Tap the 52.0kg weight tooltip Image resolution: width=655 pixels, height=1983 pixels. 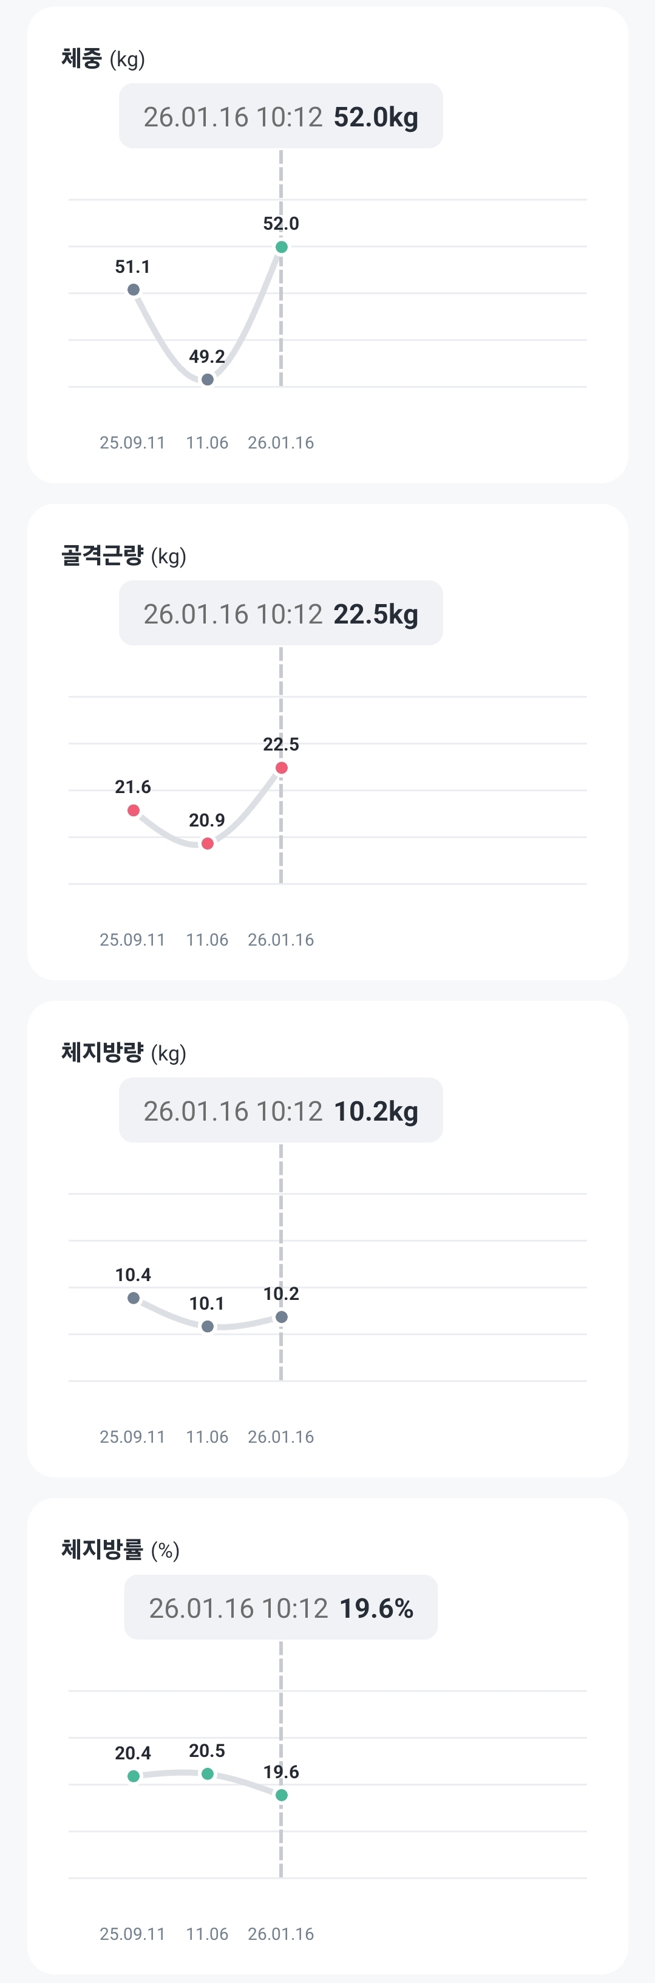pyautogui.click(x=280, y=116)
